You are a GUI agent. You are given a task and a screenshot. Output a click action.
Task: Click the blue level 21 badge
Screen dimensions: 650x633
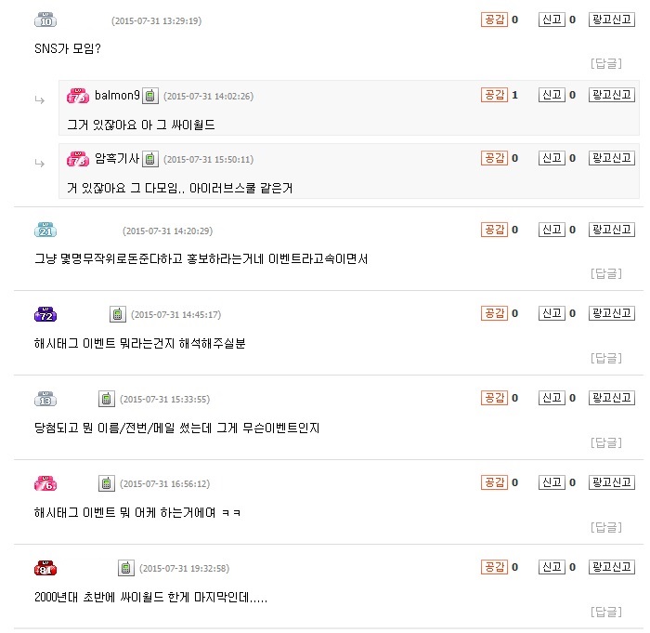click(x=45, y=230)
